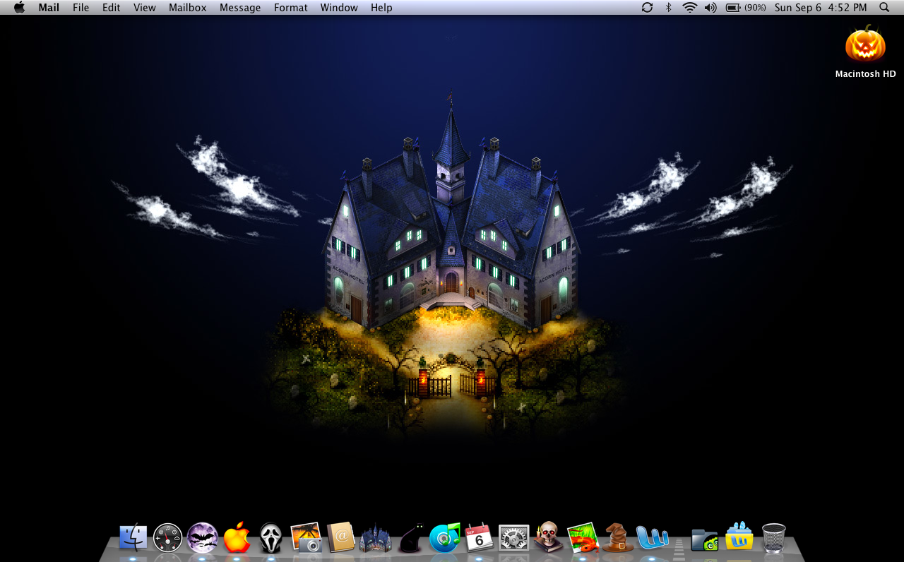Open the Scream ghost mask dock icon
The height and width of the screenshot is (562, 904).
(x=271, y=538)
